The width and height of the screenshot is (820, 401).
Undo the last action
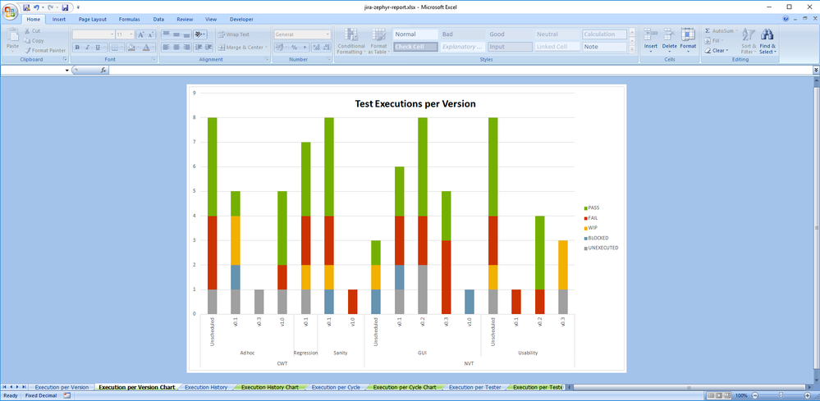click(x=37, y=7)
